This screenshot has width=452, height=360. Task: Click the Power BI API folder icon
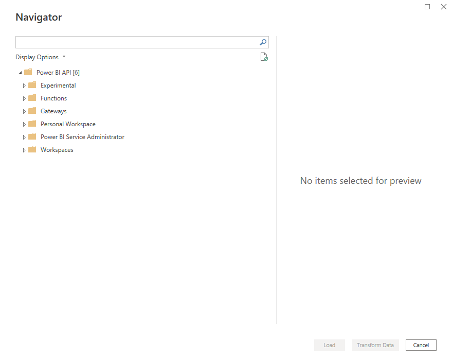[28, 72]
